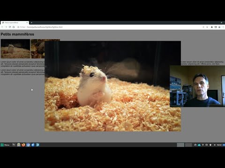The image size is (225, 168).
Task: Open the browser home page
Action: tap(14, 27)
